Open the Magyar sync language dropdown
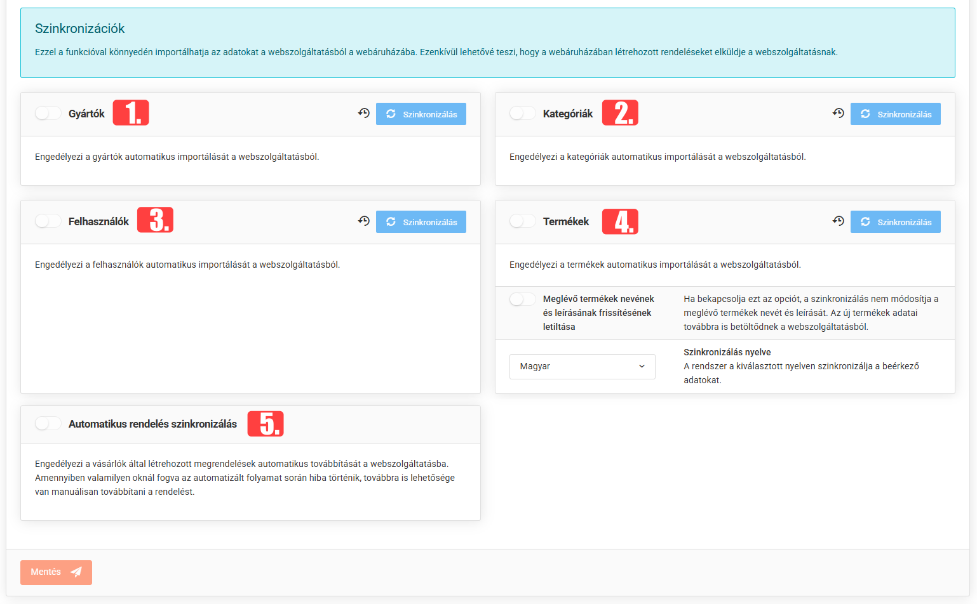The image size is (977, 604). (x=582, y=367)
